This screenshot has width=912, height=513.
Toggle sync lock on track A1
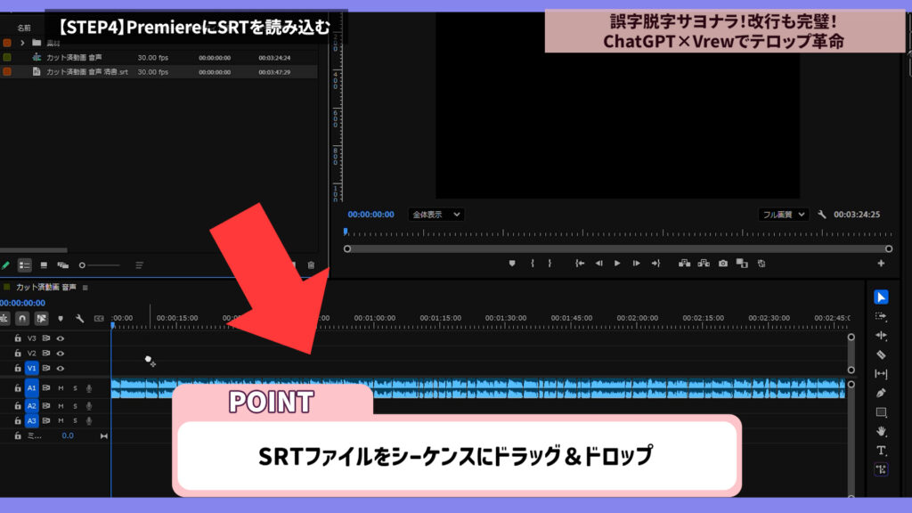pyautogui.click(x=46, y=388)
